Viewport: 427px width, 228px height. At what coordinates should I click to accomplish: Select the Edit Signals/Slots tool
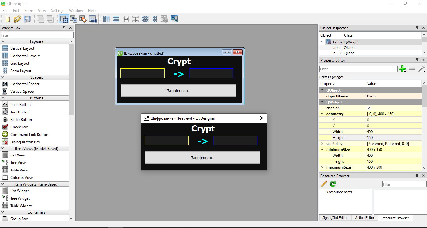73,19
